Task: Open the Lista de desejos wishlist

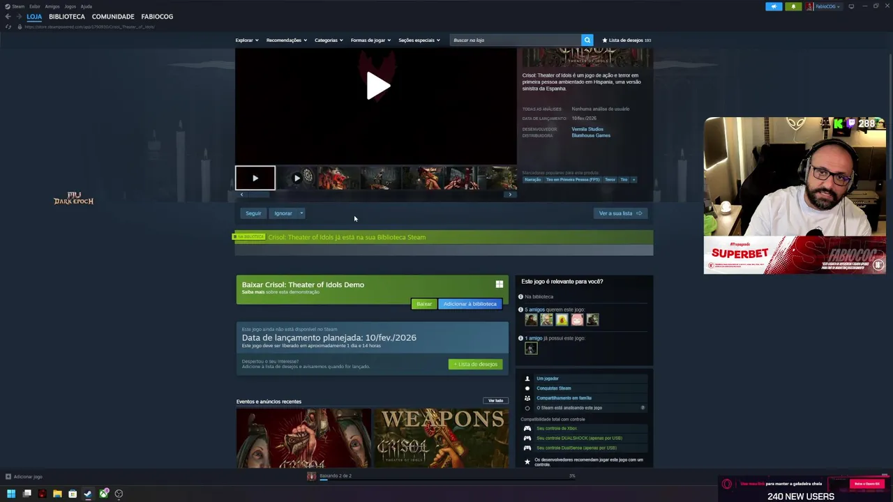Action: click(626, 40)
